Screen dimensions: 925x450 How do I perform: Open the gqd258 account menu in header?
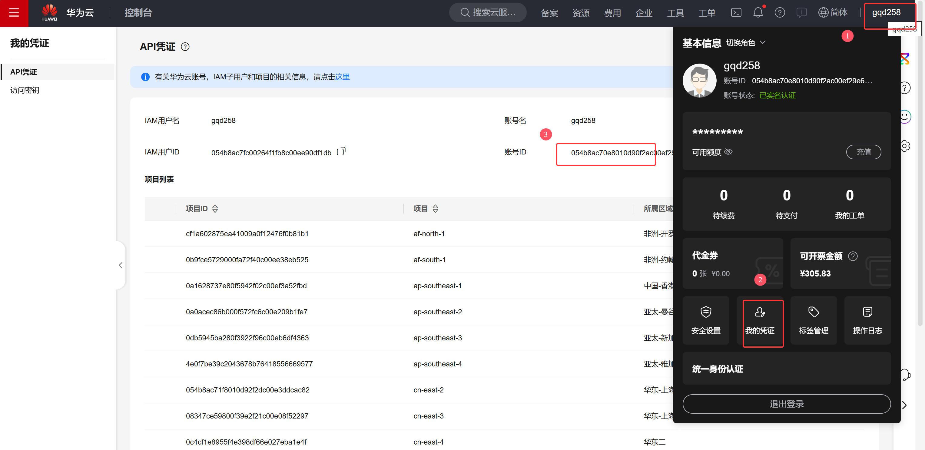click(x=886, y=13)
